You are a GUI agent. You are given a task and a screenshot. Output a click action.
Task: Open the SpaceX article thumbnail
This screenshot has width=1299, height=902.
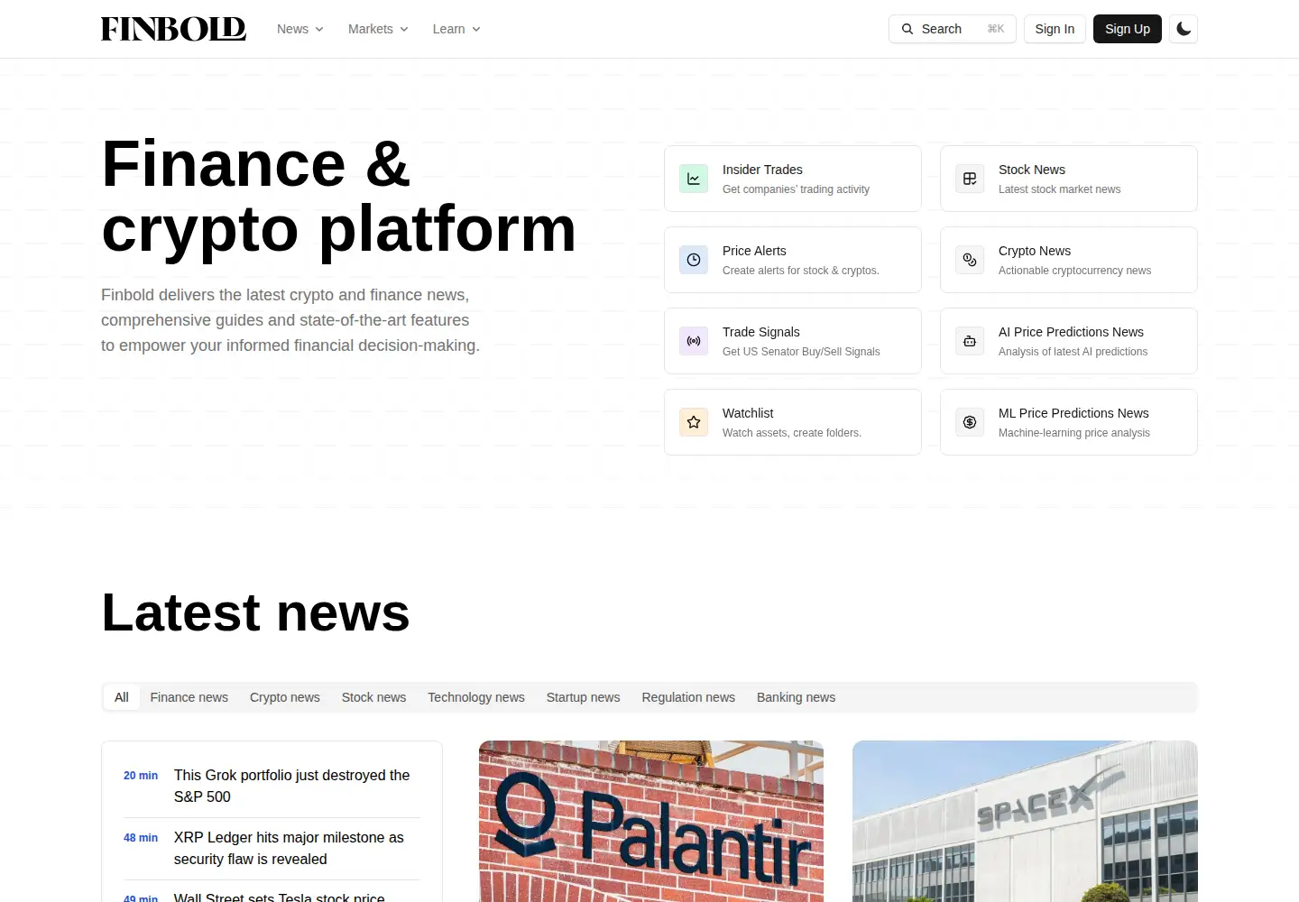(1025, 822)
